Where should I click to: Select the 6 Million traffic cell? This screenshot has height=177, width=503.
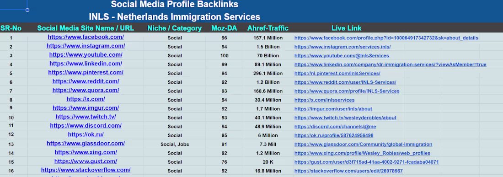(268, 136)
